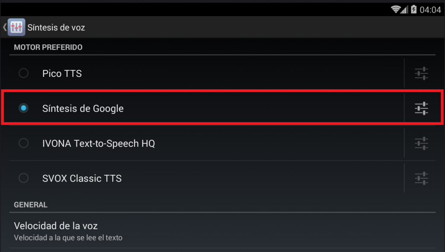The width and height of the screenshot is (445, 252).
Task: Select the IVONA Text-to-Speech HQ radio button
Action: click(24, 143)
